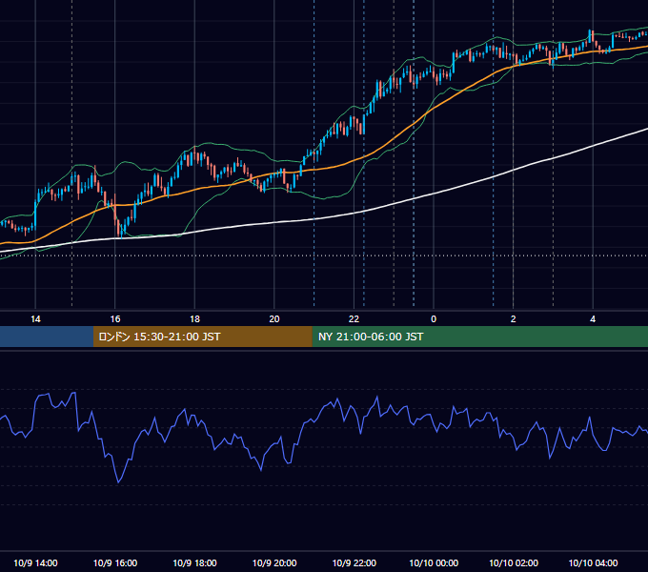648x572 pixels.
Task: Click the 4 hour axis label
Action: click(593, 319)
